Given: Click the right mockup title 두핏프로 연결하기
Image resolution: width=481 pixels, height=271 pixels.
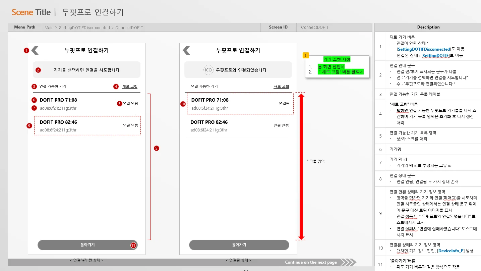Looking at the screenshot, I should point(238,50).
